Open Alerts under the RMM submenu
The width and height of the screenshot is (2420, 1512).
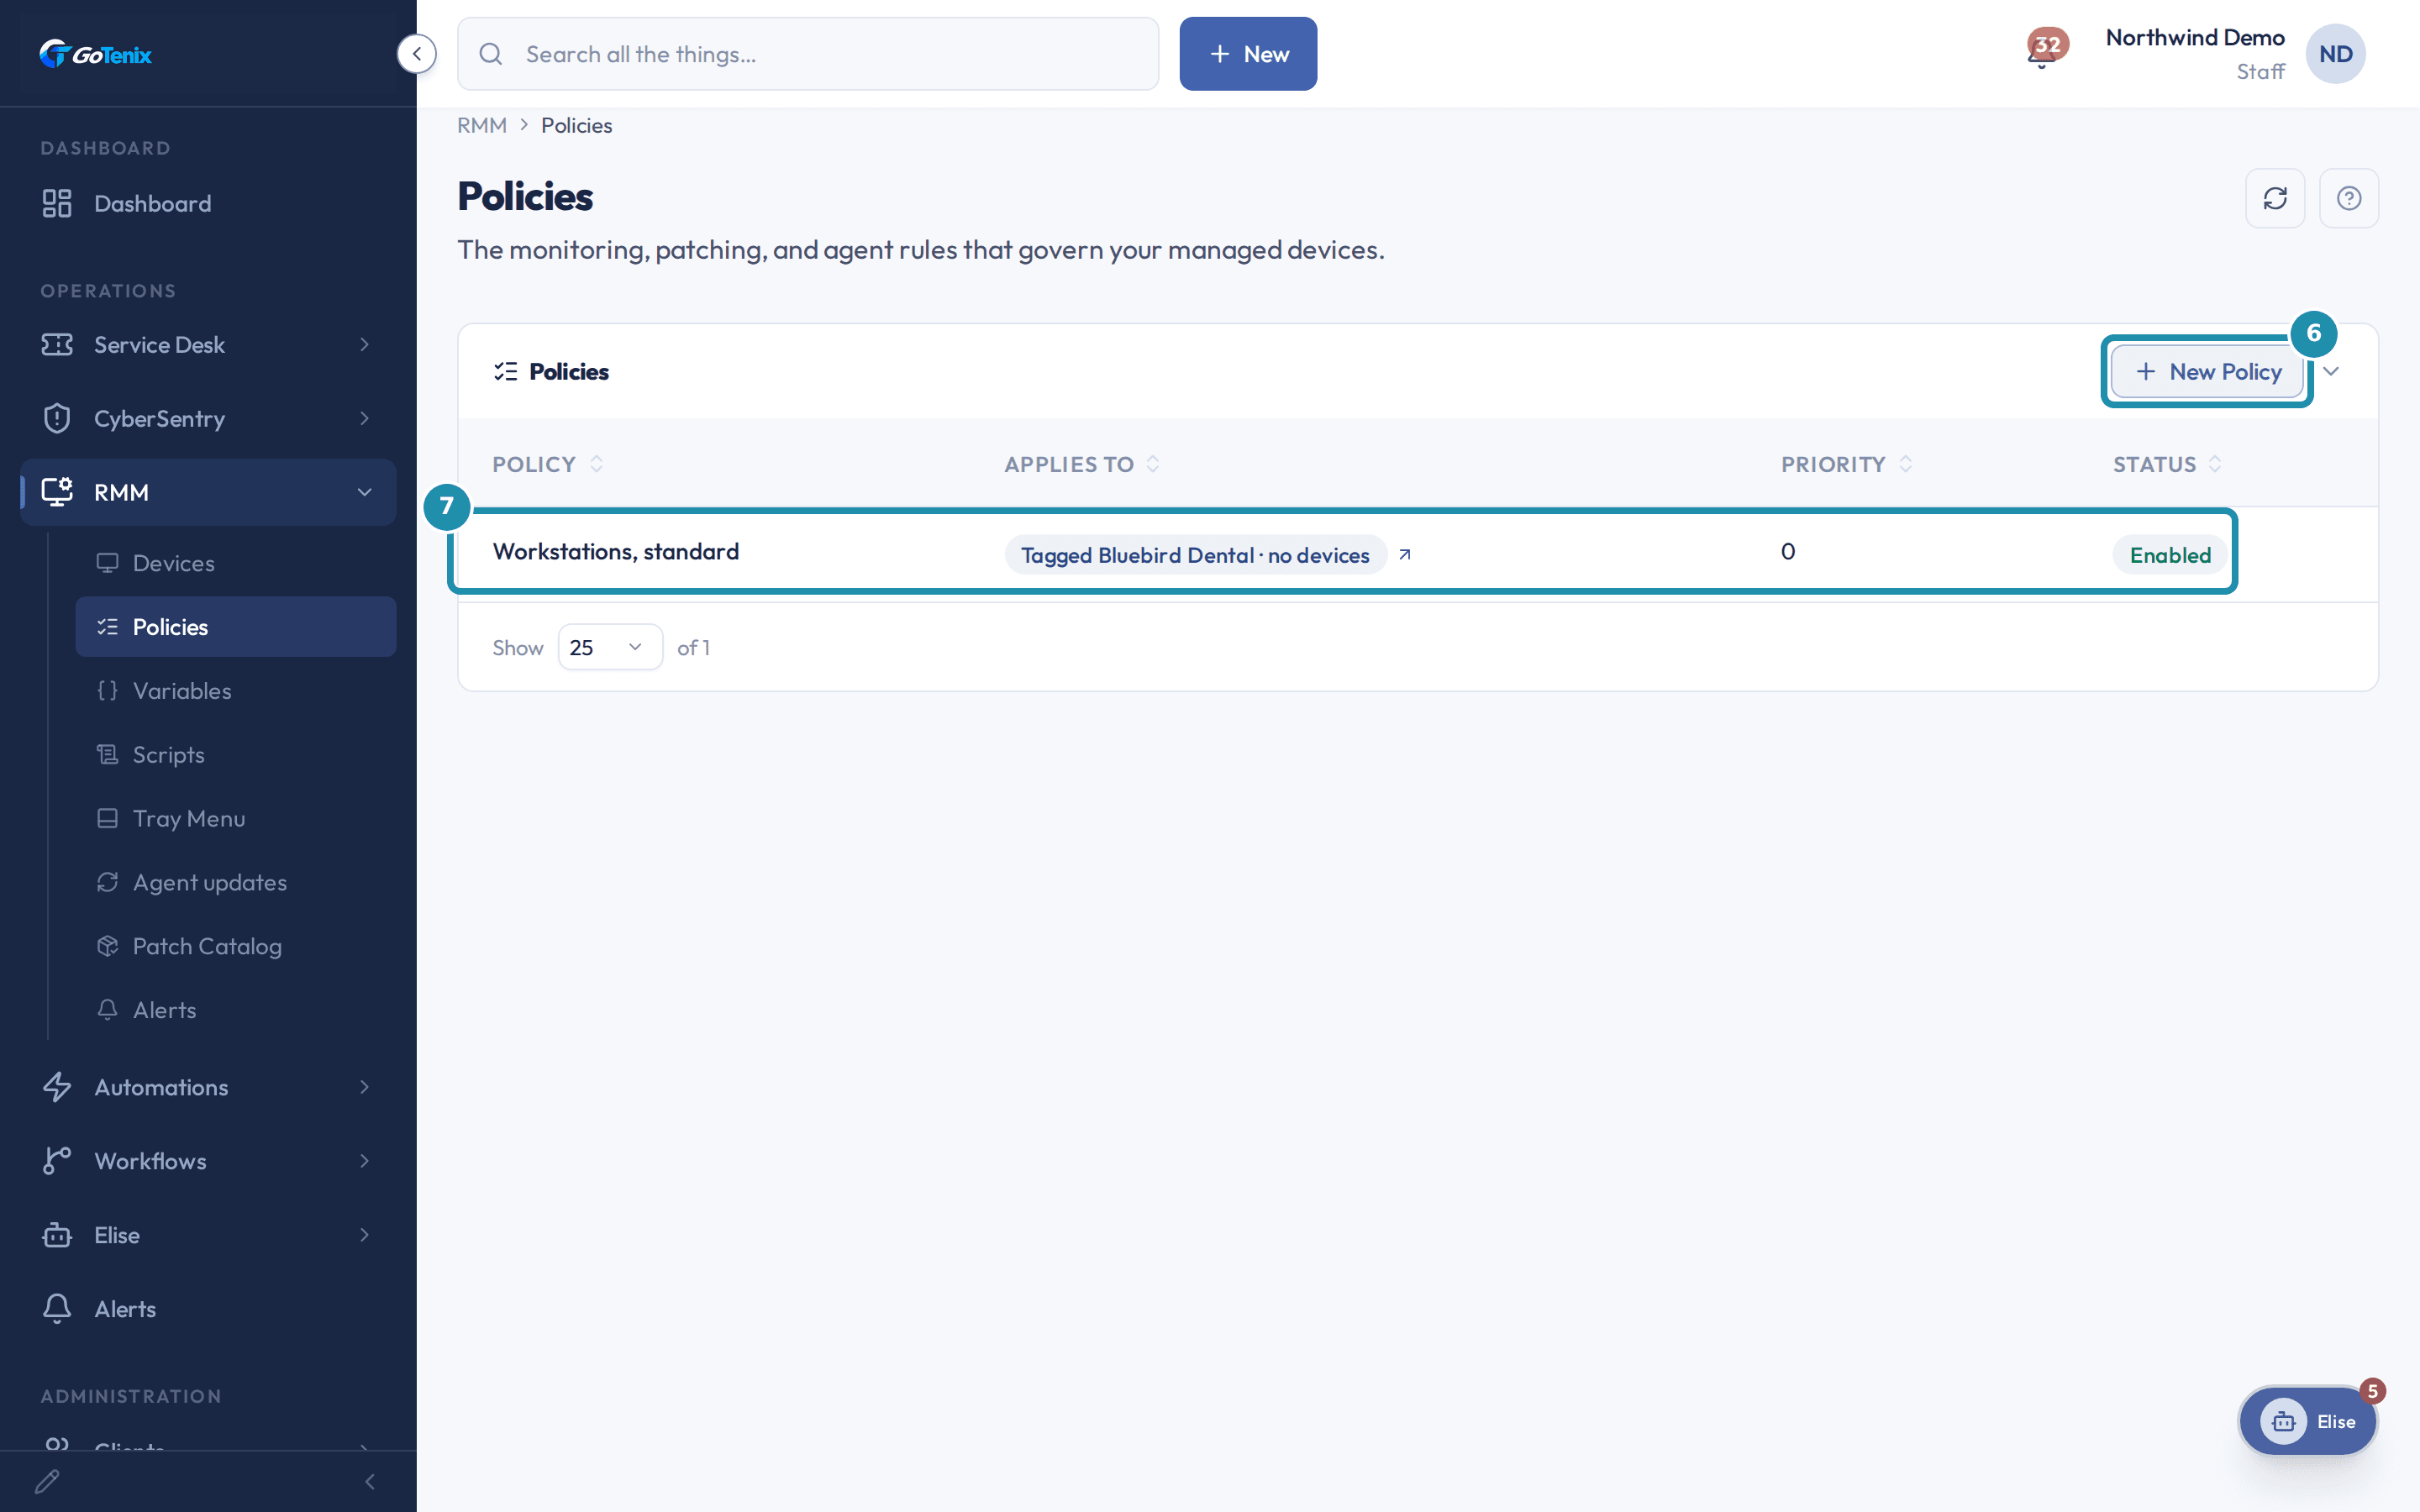[236, 1010]
